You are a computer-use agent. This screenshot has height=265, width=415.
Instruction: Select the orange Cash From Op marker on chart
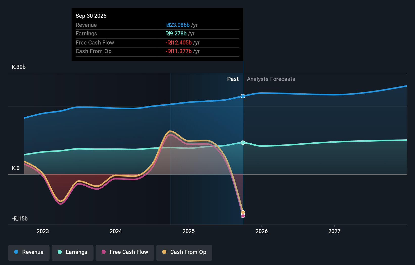point(243,212)
